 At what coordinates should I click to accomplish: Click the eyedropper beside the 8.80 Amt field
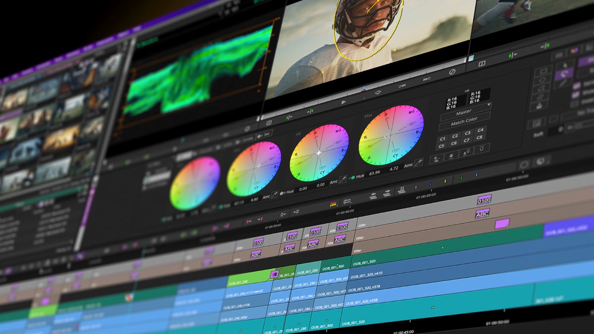click(274, 195)
